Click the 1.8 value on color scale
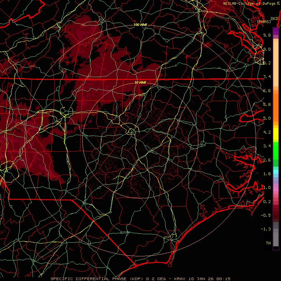The width and height of the screenshot is (281, 281). (x=267, y=174)
